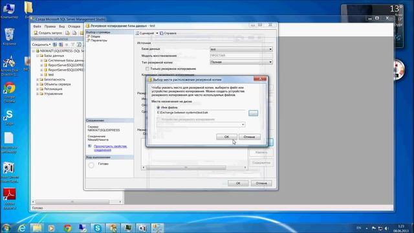Select the test database in tree
This screenshot has height=233, width=414.
point(50,75)
